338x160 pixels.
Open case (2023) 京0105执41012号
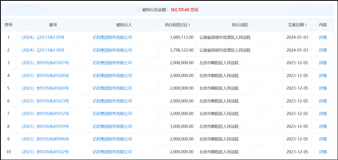45,114
